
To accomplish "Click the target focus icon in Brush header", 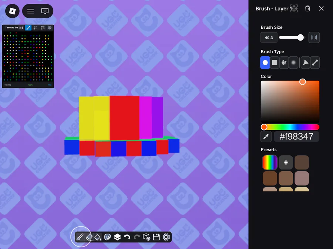I will coord(294,8).
